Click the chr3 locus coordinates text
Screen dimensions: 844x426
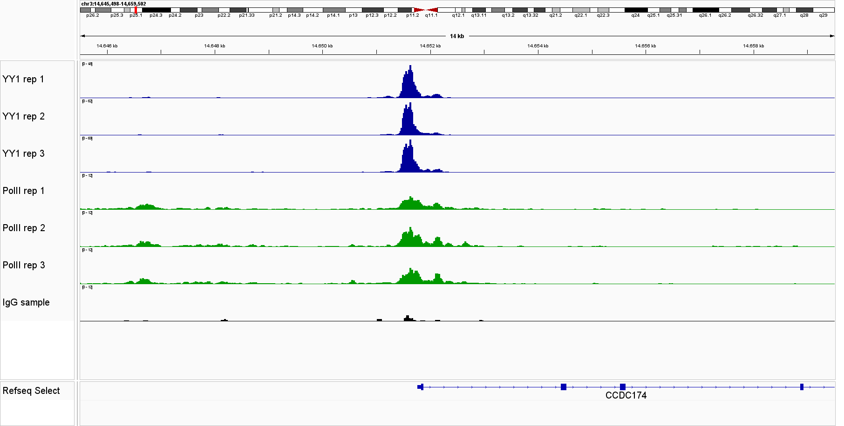pos(114,4)
